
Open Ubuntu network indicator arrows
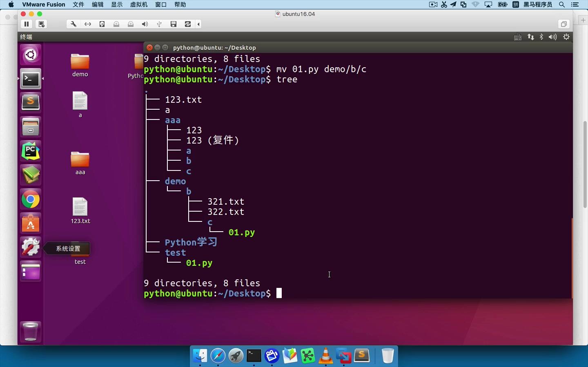click(530, 37)
